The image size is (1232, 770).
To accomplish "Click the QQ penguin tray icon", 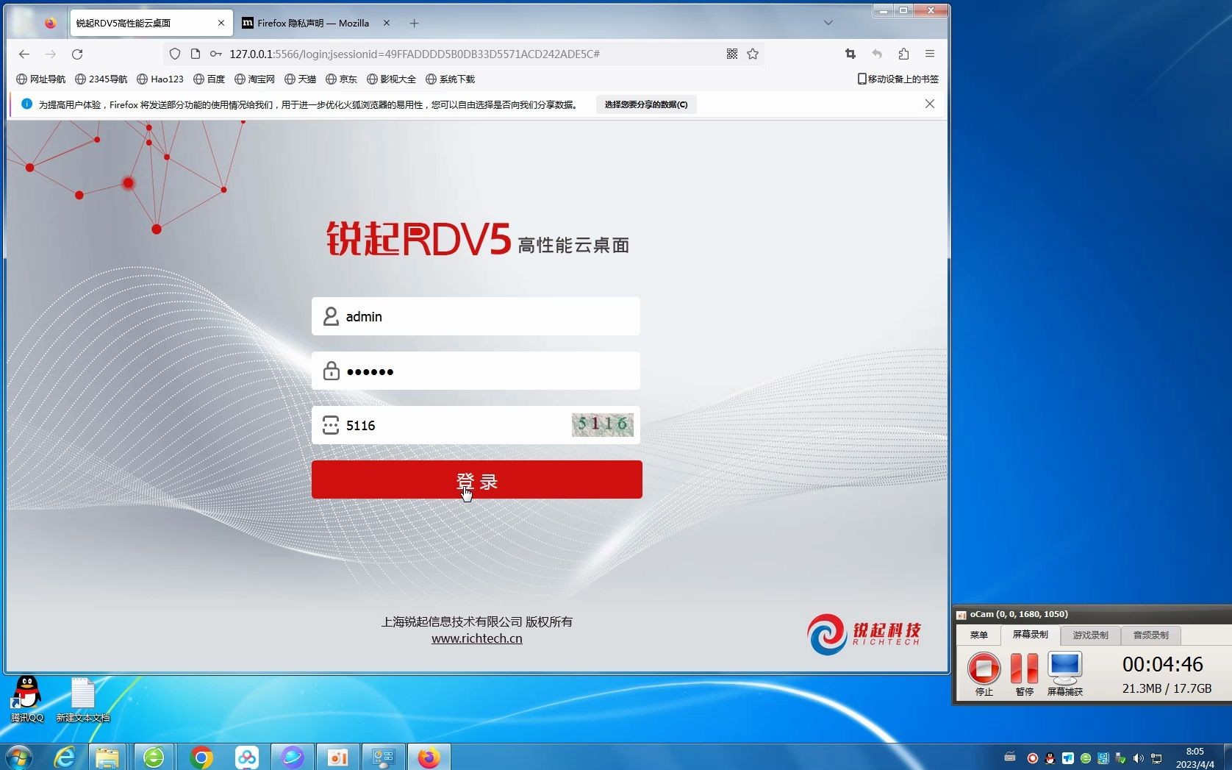I will pyautogui.click(x=1050, y=757).
